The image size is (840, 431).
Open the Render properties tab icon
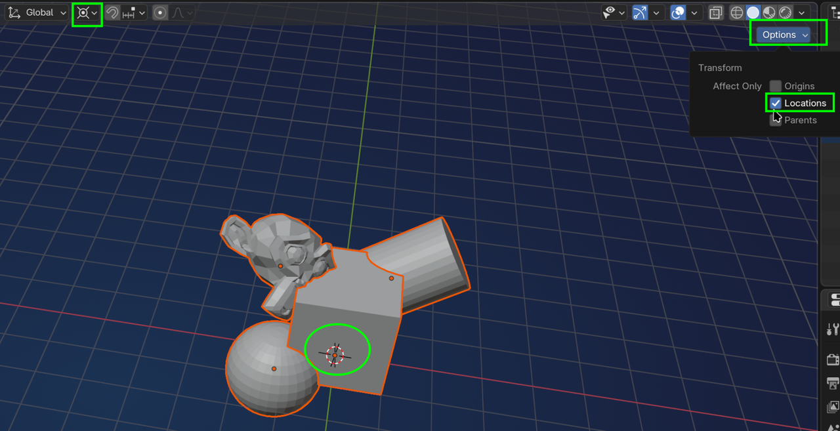pos(833,359)
